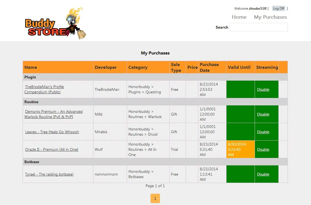Image resolution: width=311 pixels, height=205 pixels.
Task: Click the Name column header
Action: [31, 67]
